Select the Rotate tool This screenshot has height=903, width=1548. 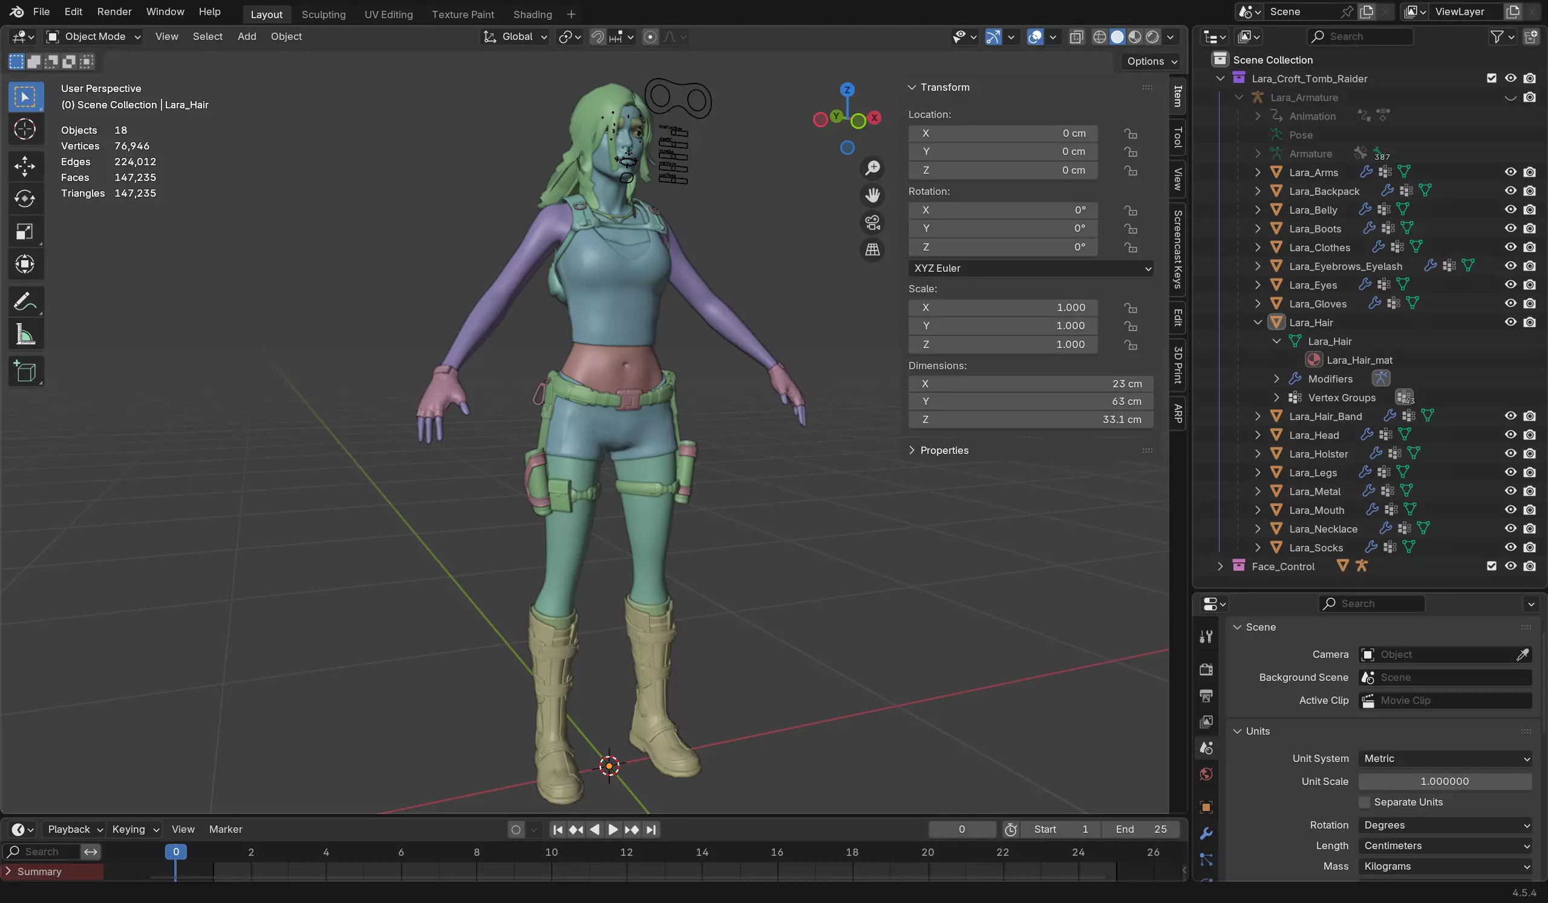tap(25, 199)
